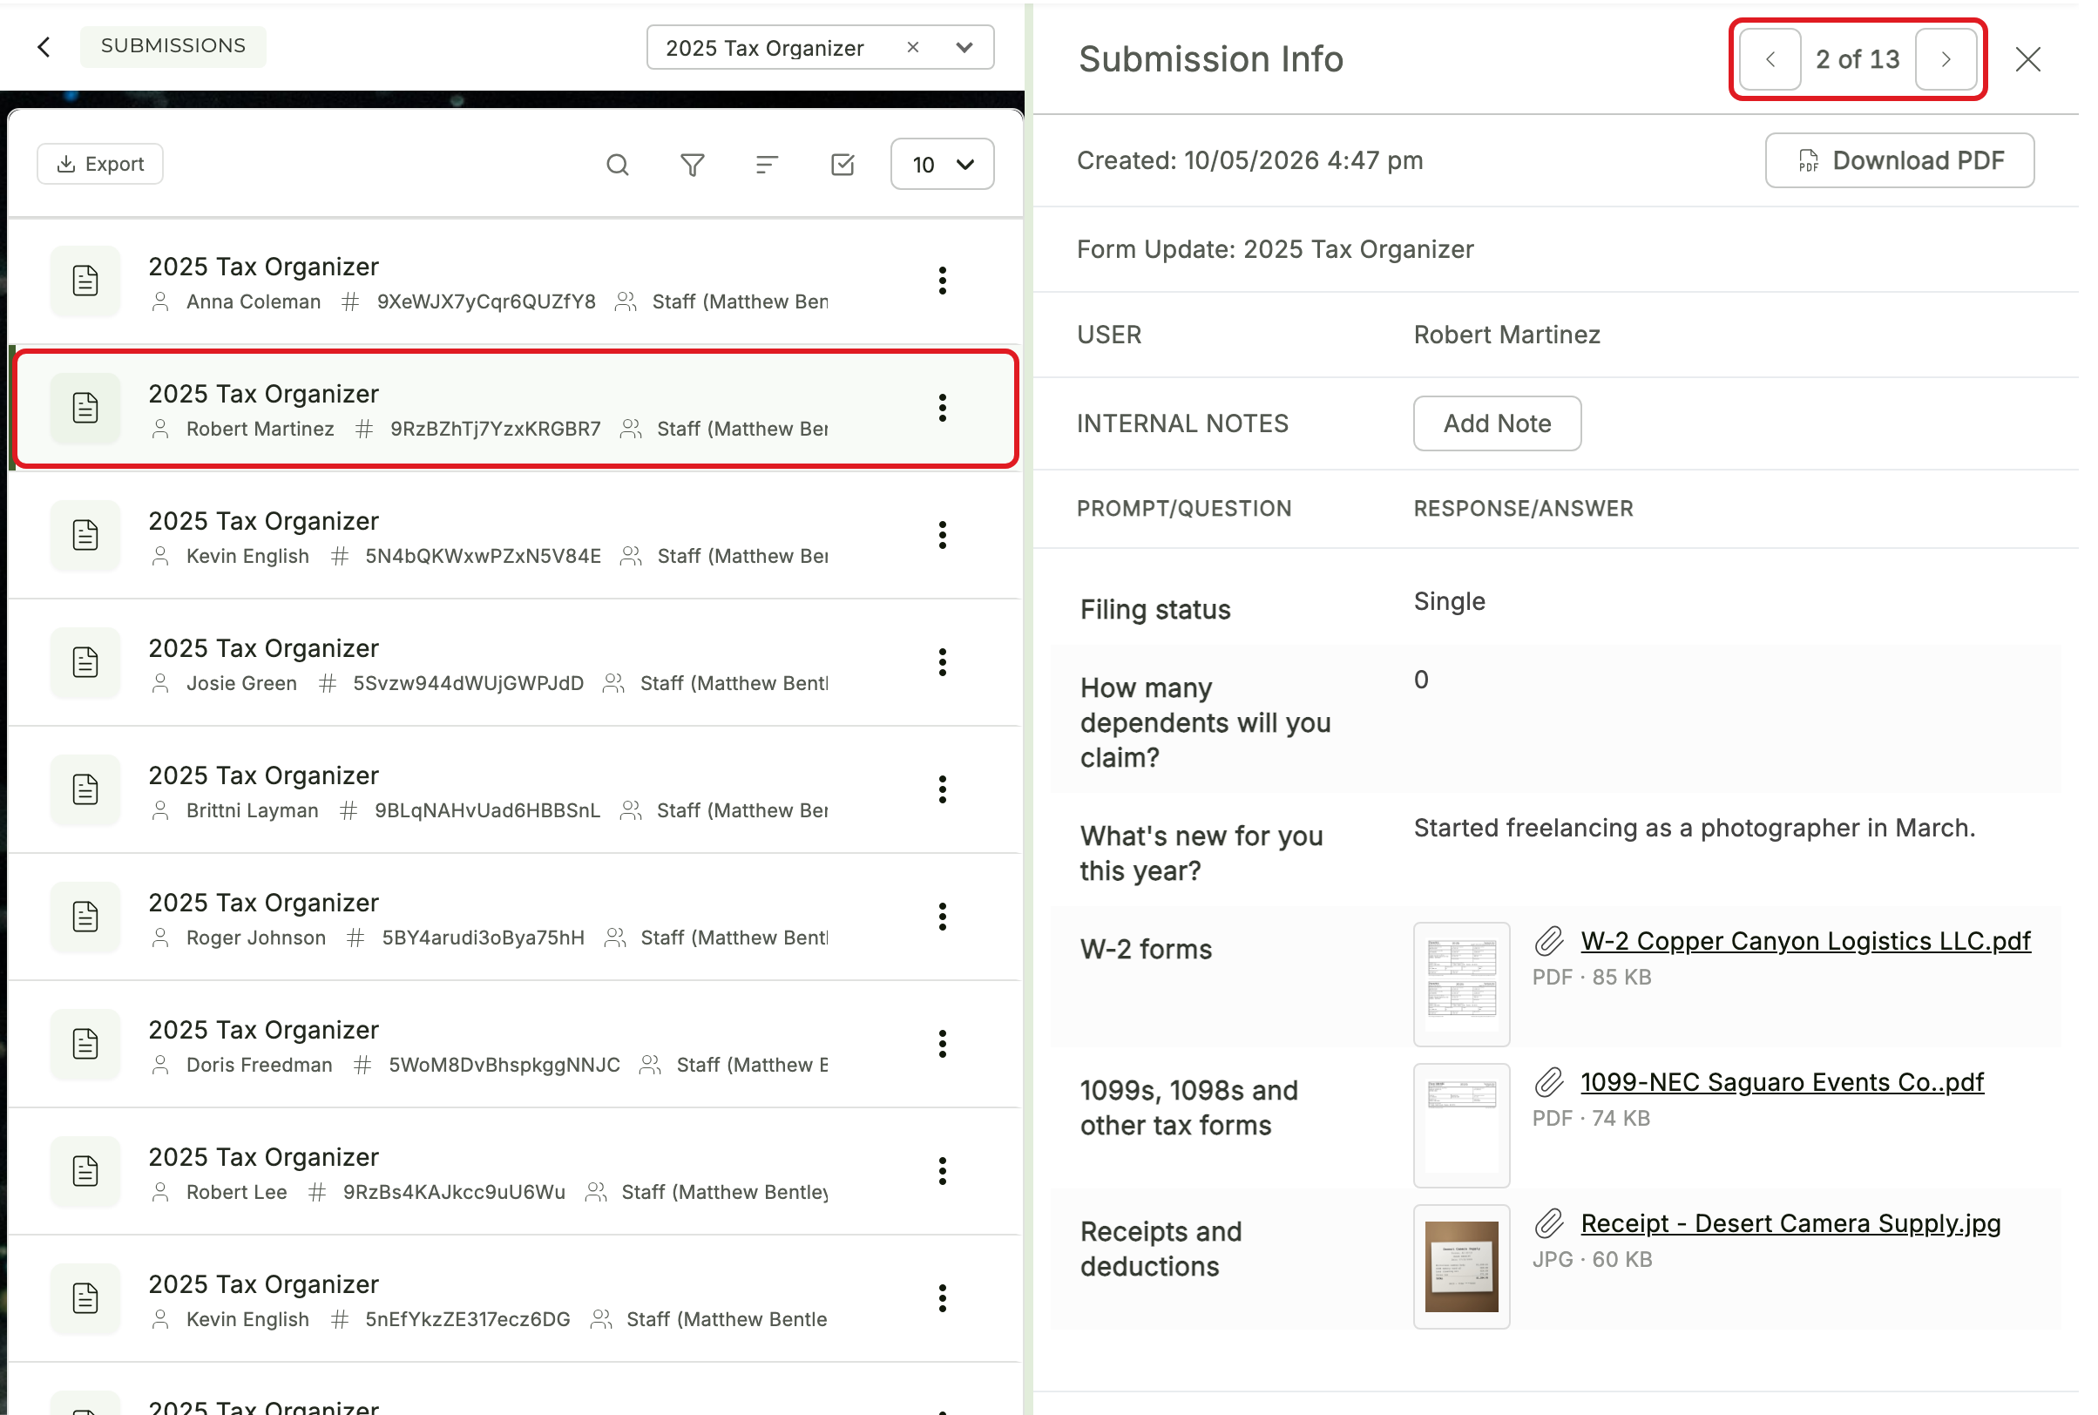This screenshot has height=1415, width=2098.
Task: Open the three-dot menu for Robert Lee
Action: [942, 1171]
